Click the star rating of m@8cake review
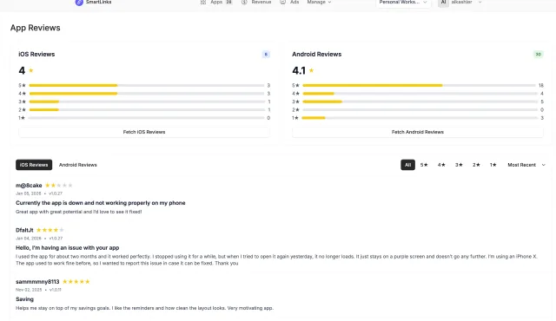Image resolution: width=556 pixels, height=321 pixels. (x=59, y=185)
